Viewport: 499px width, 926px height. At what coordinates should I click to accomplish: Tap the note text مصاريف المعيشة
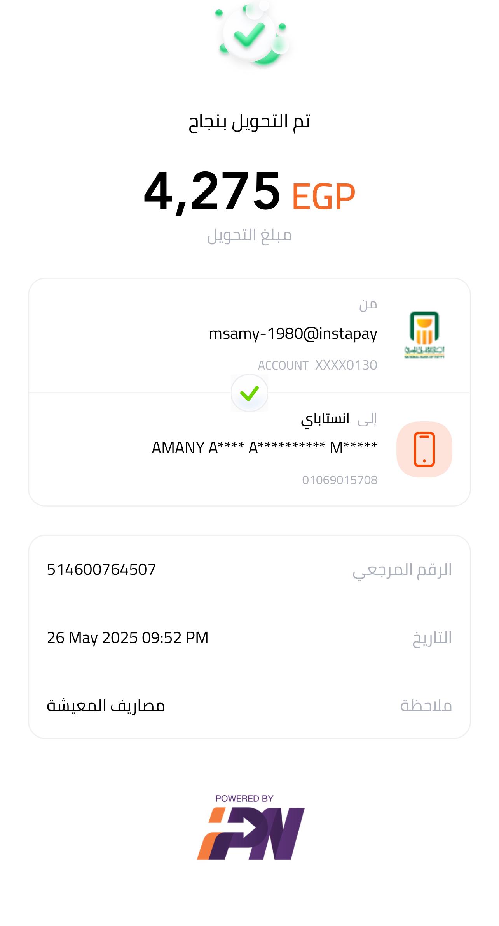point(106,706)
